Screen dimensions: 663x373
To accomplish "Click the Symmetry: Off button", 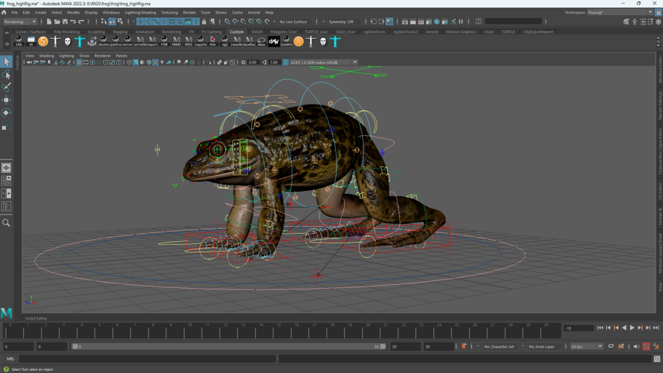I will (x=341, y=22).
